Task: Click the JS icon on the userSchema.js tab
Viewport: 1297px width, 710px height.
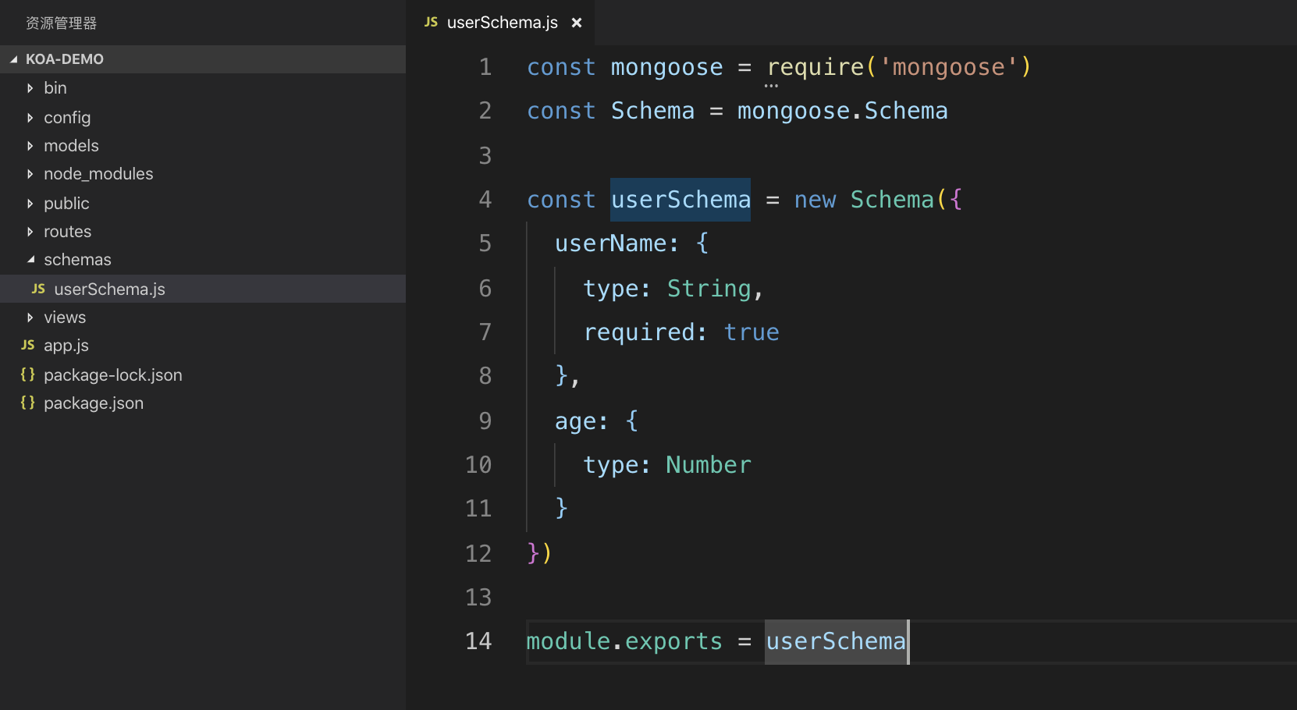Action: pos(431,23)
